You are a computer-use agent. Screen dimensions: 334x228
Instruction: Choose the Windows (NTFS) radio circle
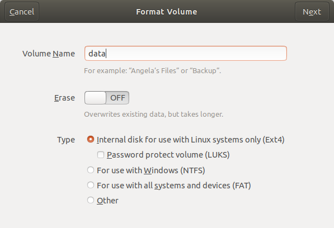[91, 170]
